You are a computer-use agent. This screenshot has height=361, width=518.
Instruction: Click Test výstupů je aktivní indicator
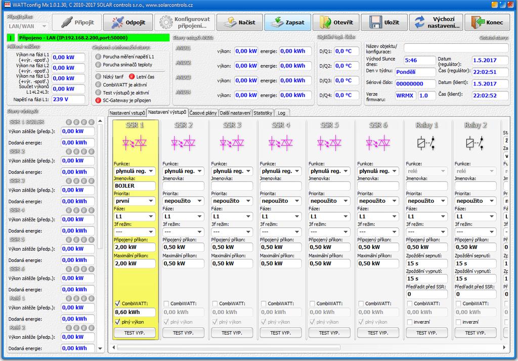point(98,93)
